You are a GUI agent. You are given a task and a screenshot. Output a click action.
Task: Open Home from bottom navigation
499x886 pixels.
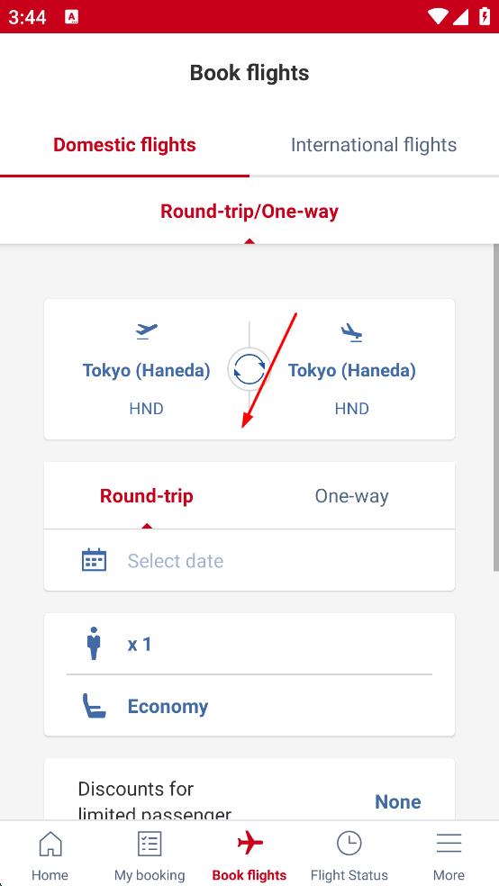coord(50,854)
